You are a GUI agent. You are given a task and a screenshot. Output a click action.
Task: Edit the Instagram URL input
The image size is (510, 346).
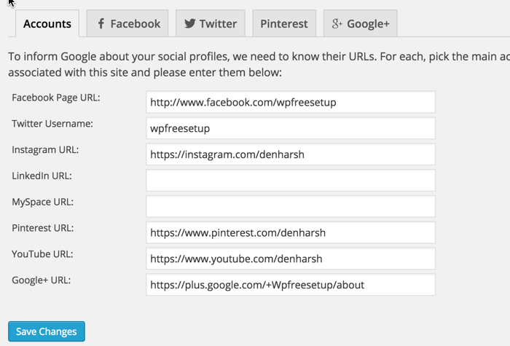[290, 154]
